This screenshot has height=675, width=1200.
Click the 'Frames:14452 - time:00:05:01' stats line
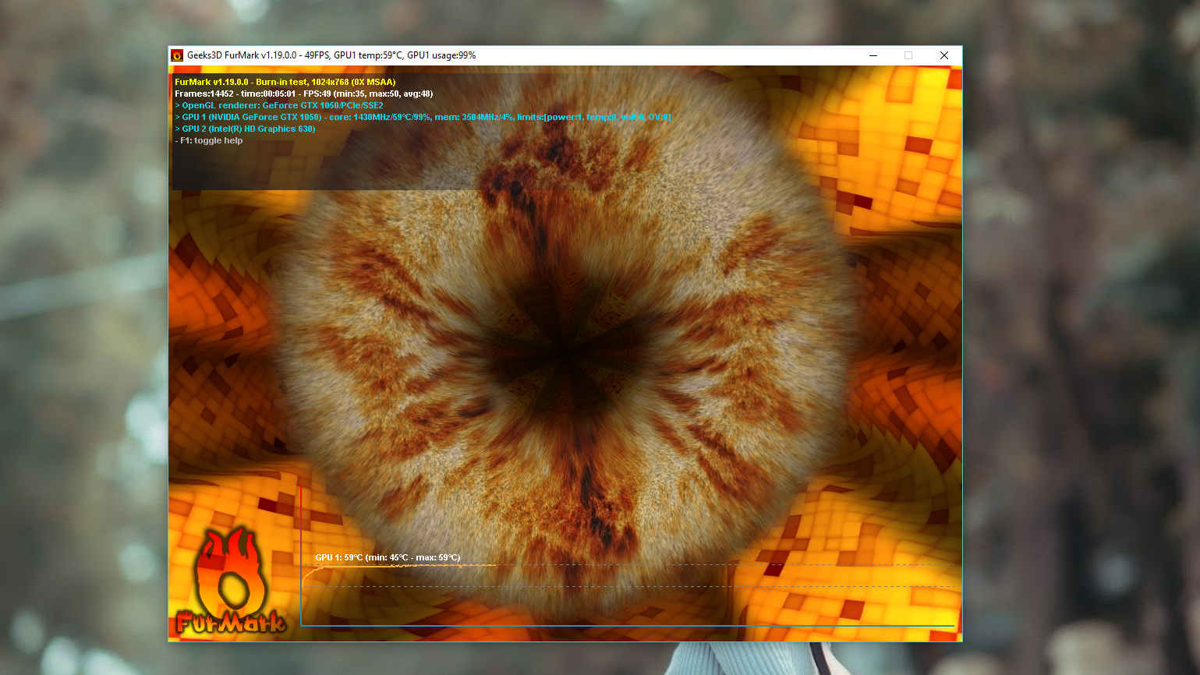[304, 94]
